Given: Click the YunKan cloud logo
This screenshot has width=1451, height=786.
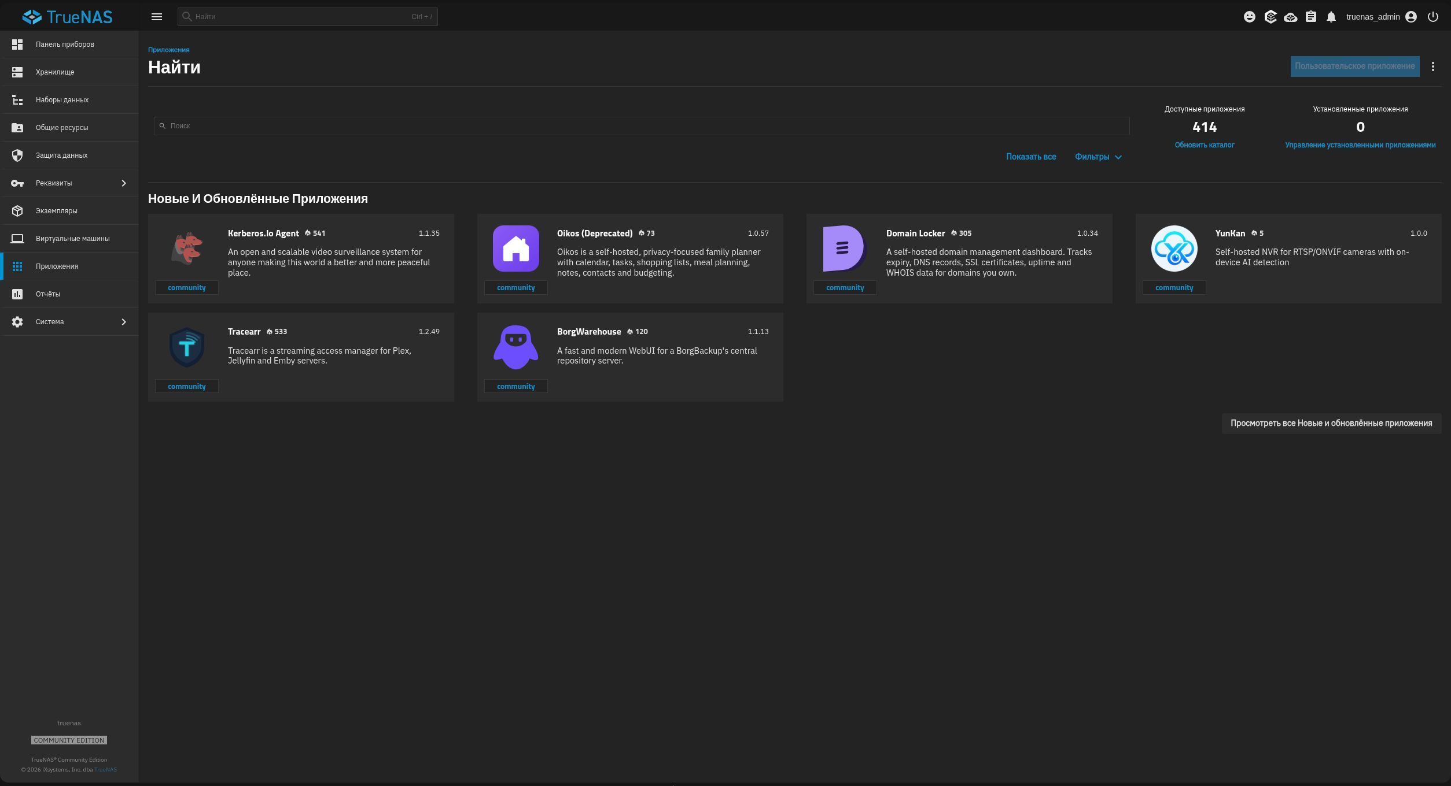Looking at the screenshot, I should tap(1174, 249).
